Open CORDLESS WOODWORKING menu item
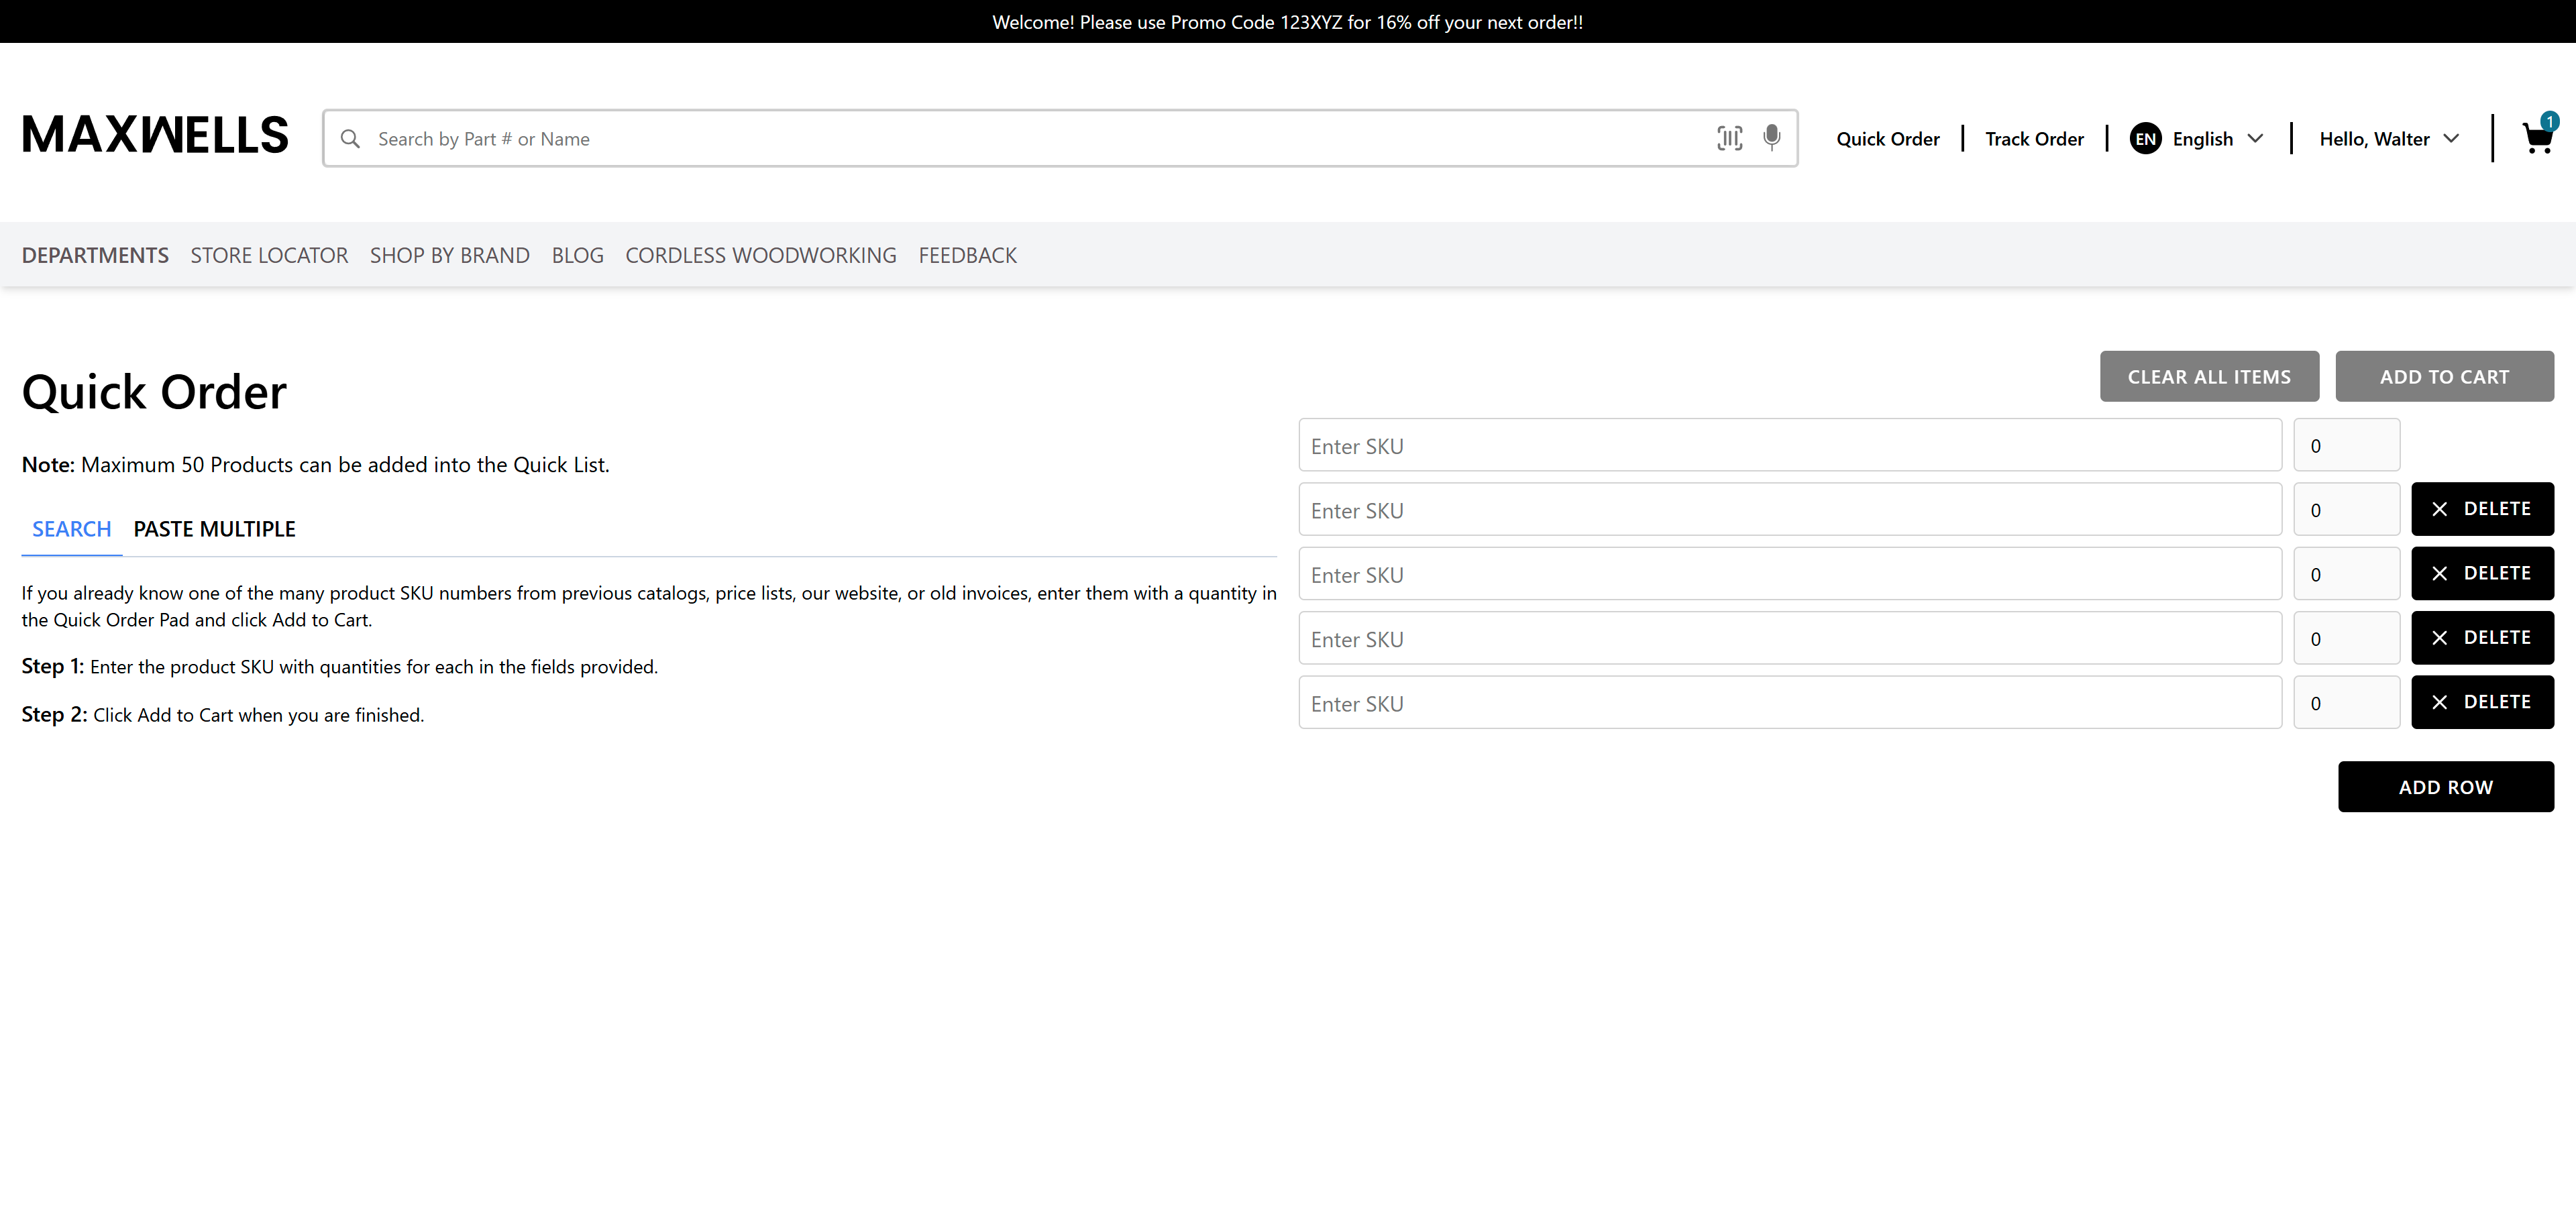 click(x=760, y=255)
